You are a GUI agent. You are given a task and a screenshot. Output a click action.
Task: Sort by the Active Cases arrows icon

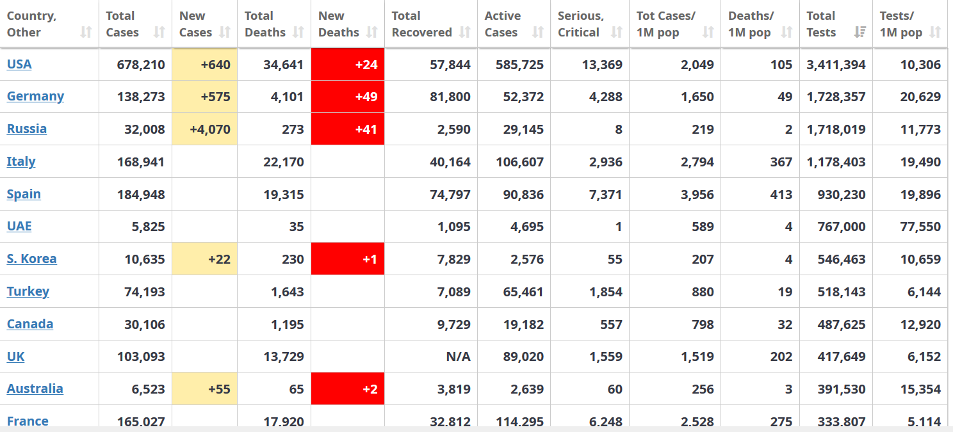click(x=538, y=33)
